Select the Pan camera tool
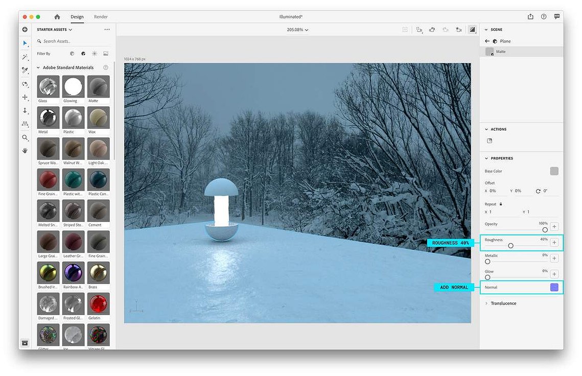Image resolution: width=582 pixels, height=376 pixels. tap(25, 97)
